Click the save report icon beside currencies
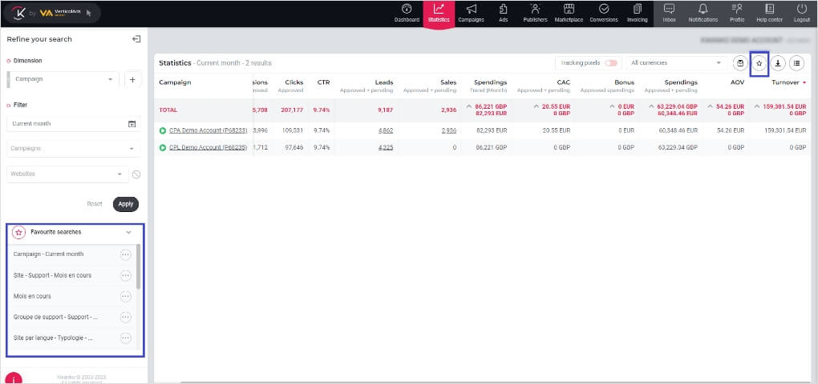The image size is (818, 384). pos(739,63)
